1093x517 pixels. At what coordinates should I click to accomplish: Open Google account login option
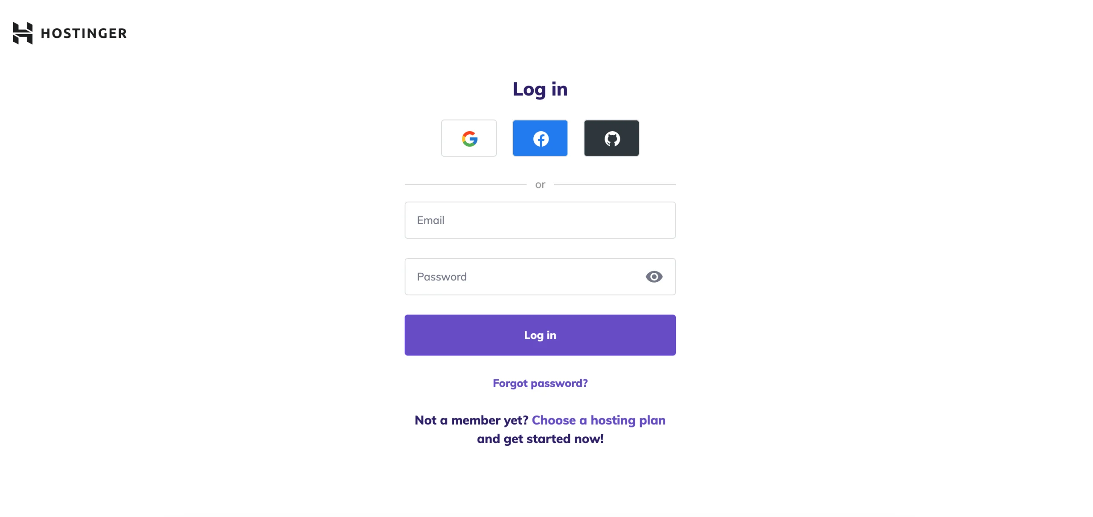tap(468, 138)
